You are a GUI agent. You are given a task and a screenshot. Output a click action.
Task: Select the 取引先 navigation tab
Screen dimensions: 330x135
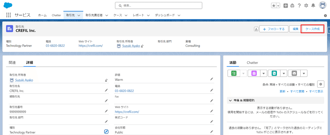coord(70,15)
